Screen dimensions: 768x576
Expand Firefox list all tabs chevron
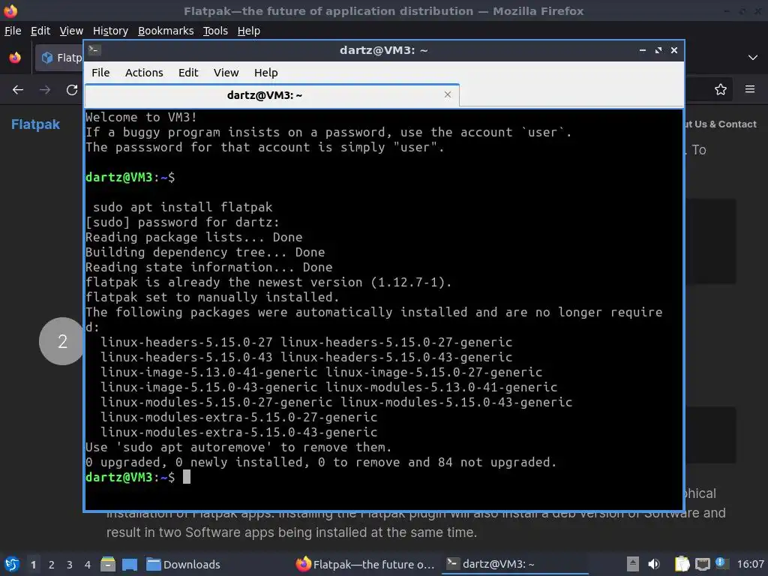pyautogui.click(x=752, y=58)
